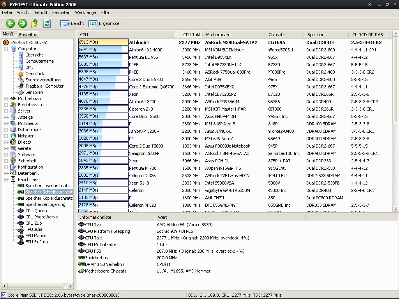This screenshot has height=299, width=399.
Task: Select Speicherverzögerung memory icon
Action: 21,204
